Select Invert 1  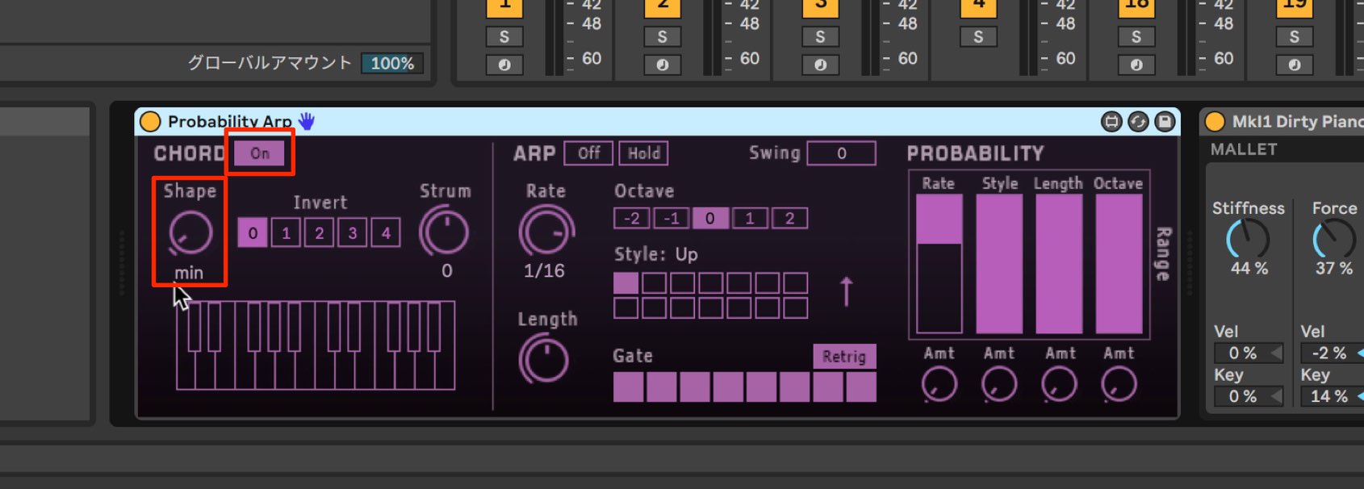286,233
